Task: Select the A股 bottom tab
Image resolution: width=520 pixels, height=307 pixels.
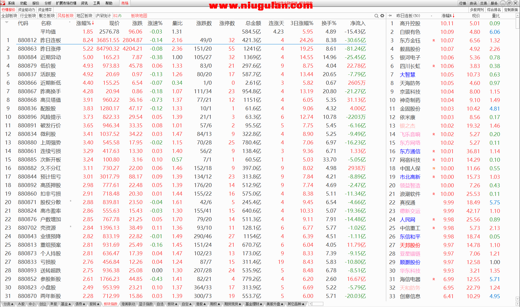Action: pos(21,304)
